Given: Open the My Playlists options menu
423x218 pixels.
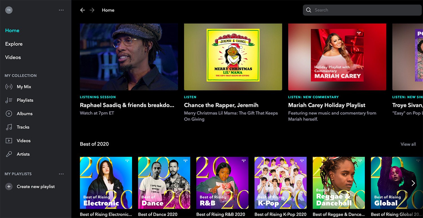Looking at the screenshot, I should click(x=61, y=174).
